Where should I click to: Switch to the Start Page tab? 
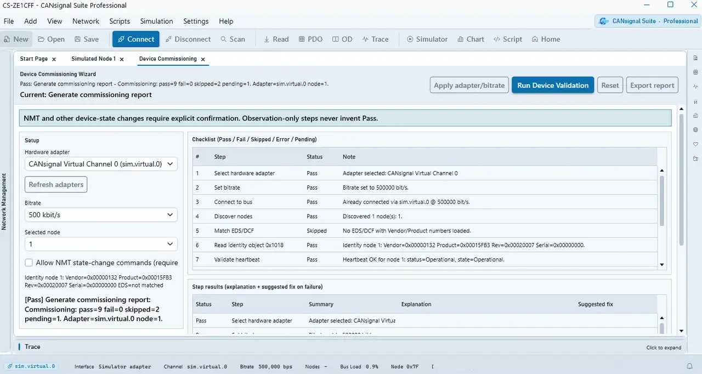(34, 59)
